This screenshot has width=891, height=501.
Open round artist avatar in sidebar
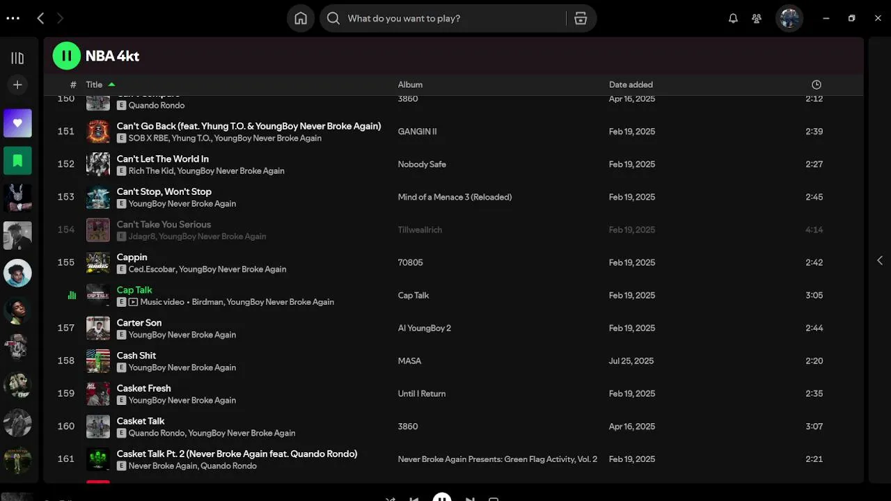17,273
